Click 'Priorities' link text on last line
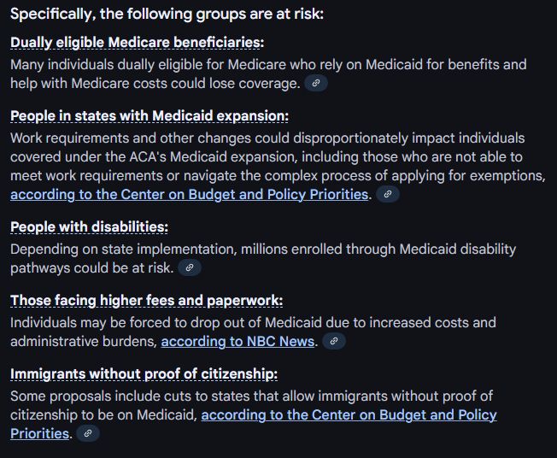The image size is (557, 458). (x=39, y=434)
